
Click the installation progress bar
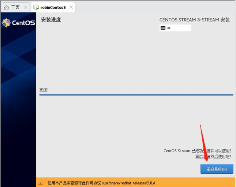(136, 95)
